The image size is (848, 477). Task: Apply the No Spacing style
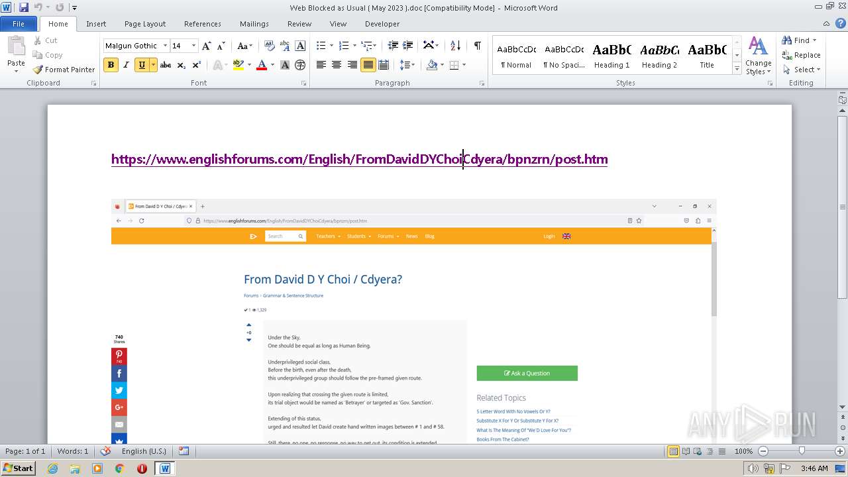564,56
